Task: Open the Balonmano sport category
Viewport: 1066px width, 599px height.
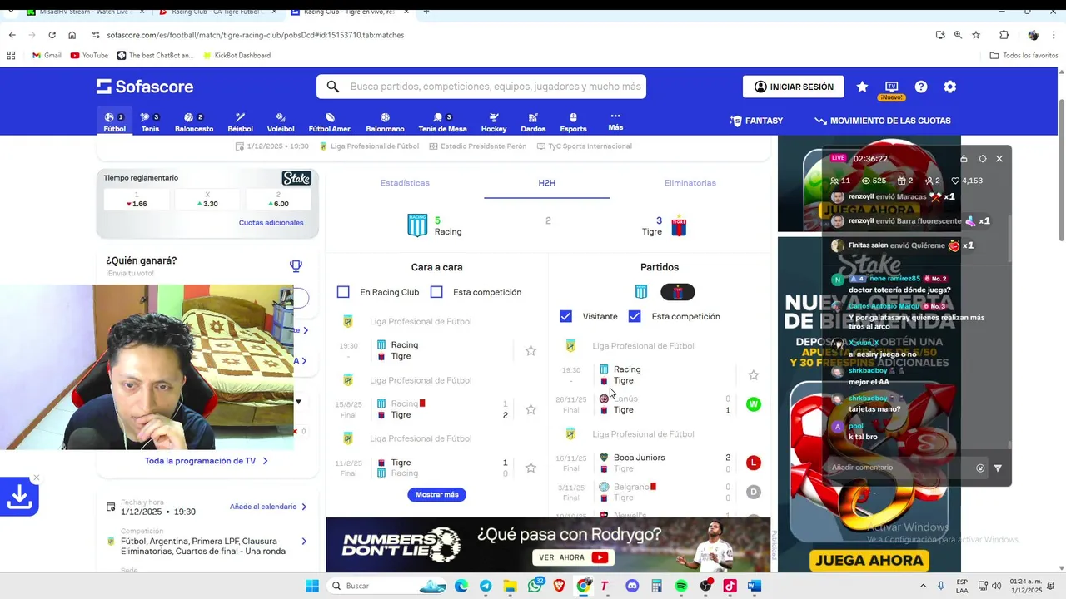Action: (385, 122)
